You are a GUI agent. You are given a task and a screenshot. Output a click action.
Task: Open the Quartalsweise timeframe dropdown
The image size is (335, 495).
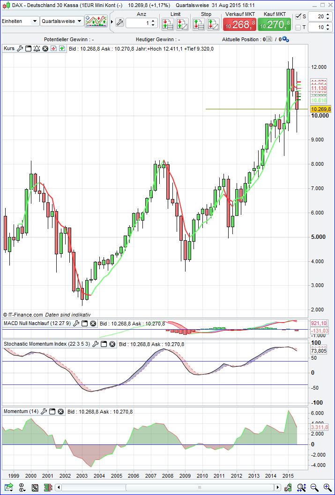(x=62, y=21)
